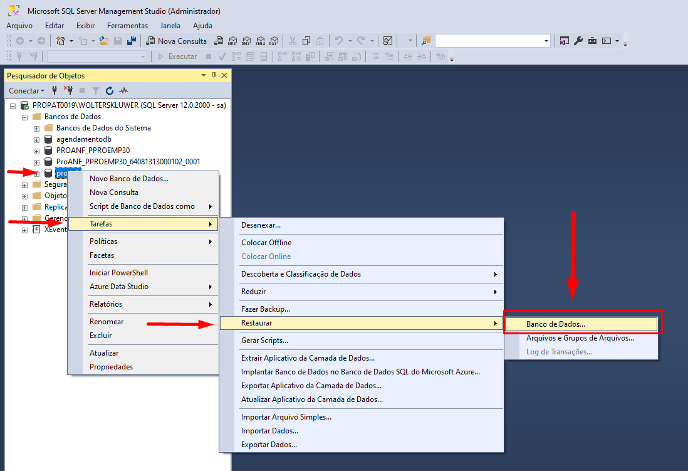Click the DAX query icon

coord(274,41)
